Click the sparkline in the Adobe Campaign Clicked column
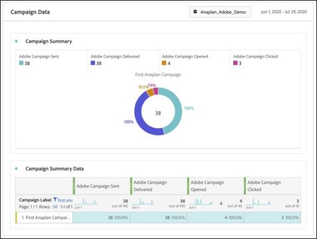This screenshot has height=239, width=317. coord(259,202)
